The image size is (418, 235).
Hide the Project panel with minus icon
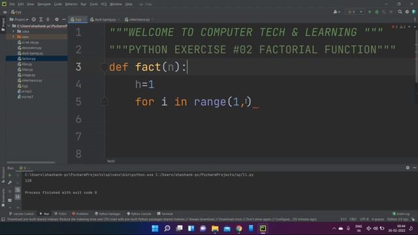pyautogui.click(x=64, y=20)
